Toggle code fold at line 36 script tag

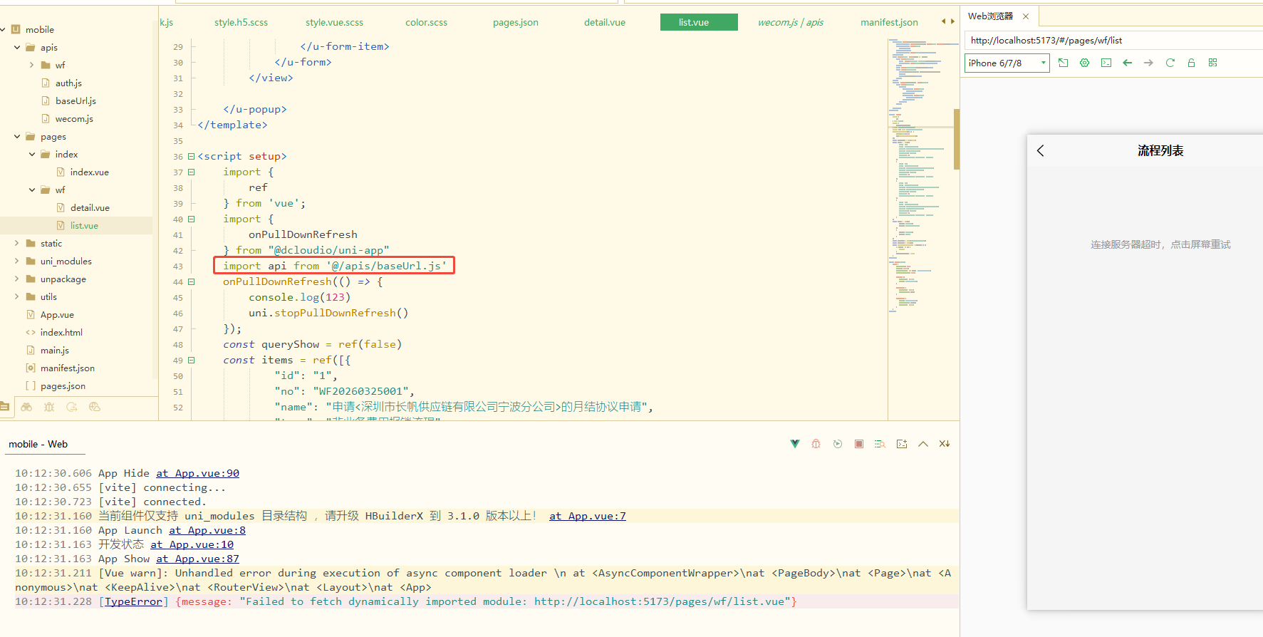pos(191,156)
